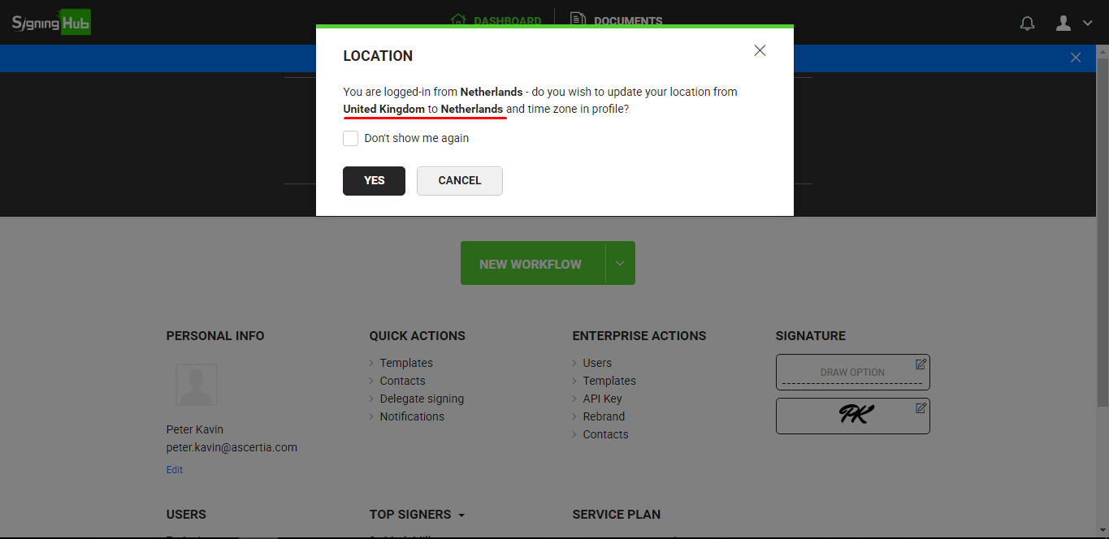Click the profile picture placeholder

point(197,385)
